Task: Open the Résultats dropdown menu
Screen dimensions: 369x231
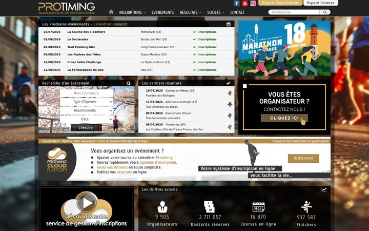Action: click(x=190, y=12)
